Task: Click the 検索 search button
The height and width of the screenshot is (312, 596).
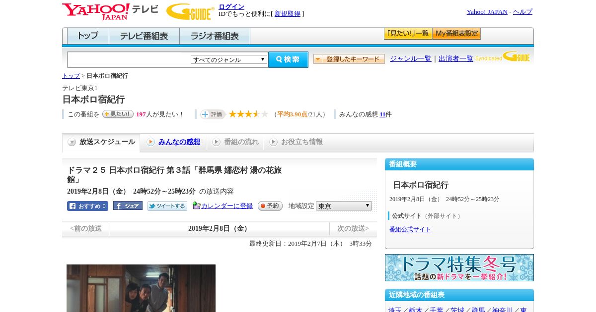Action: [288, 59]
